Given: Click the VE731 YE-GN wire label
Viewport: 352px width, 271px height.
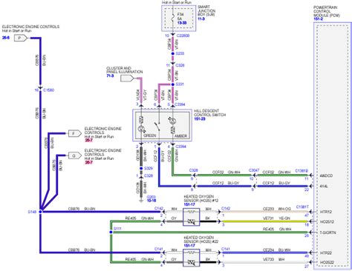Looking at the screenshot, I should click(x=277, y=218).
